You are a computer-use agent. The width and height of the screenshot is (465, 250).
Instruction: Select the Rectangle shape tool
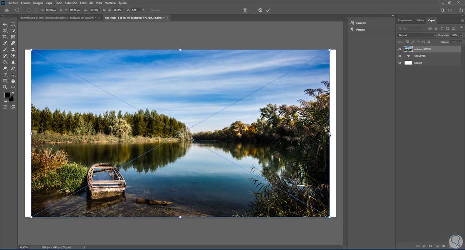point(5,81)
